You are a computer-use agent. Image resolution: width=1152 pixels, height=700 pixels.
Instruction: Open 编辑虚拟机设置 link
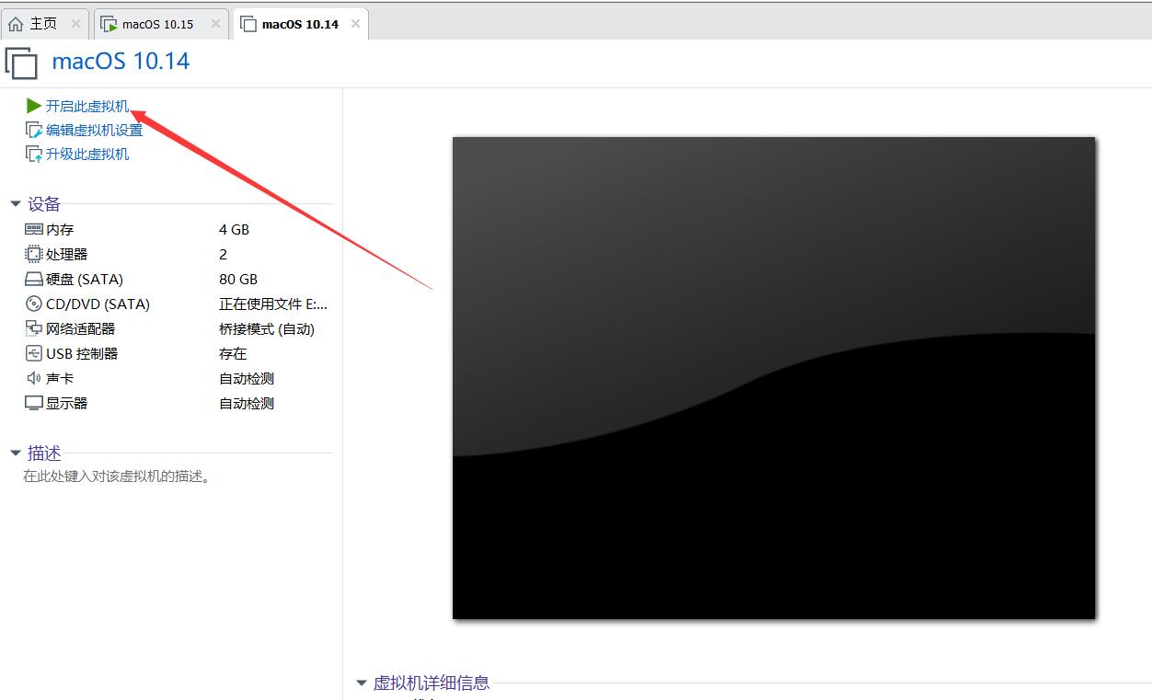pos(95,130)
